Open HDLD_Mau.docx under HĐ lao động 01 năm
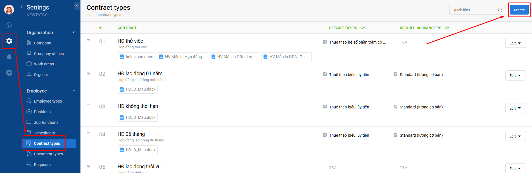 pyautogui.click(x=137, y=89)
